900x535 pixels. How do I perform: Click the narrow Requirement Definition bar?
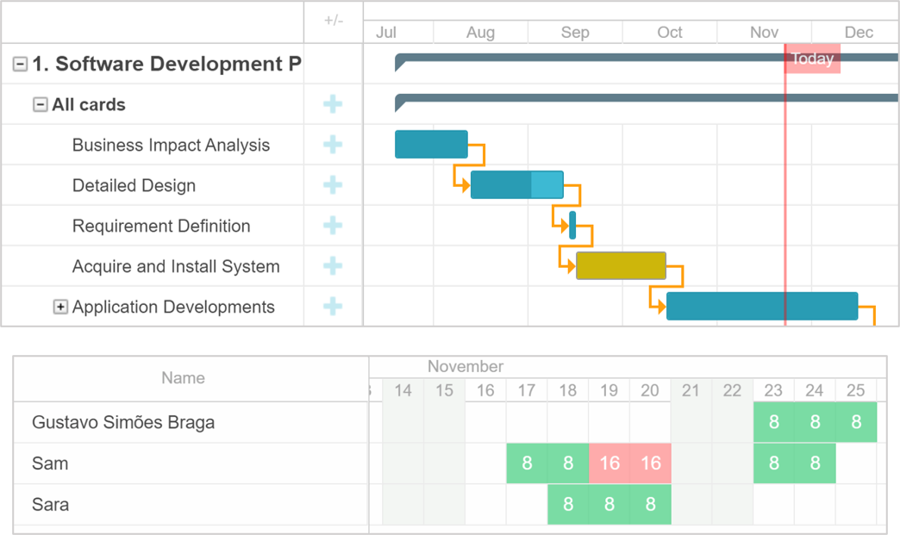tap(572, 226)
